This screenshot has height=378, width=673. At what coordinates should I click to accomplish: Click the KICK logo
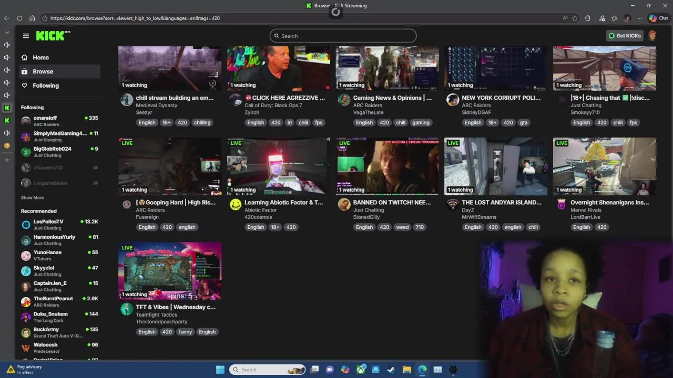pyautogui.click(x=53, y=36)
